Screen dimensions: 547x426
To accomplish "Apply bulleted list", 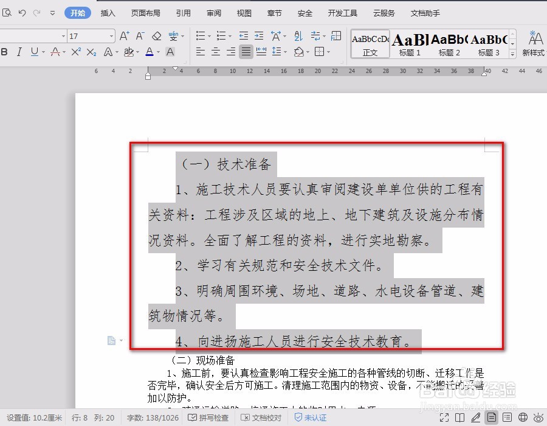I will click(201, 36).
